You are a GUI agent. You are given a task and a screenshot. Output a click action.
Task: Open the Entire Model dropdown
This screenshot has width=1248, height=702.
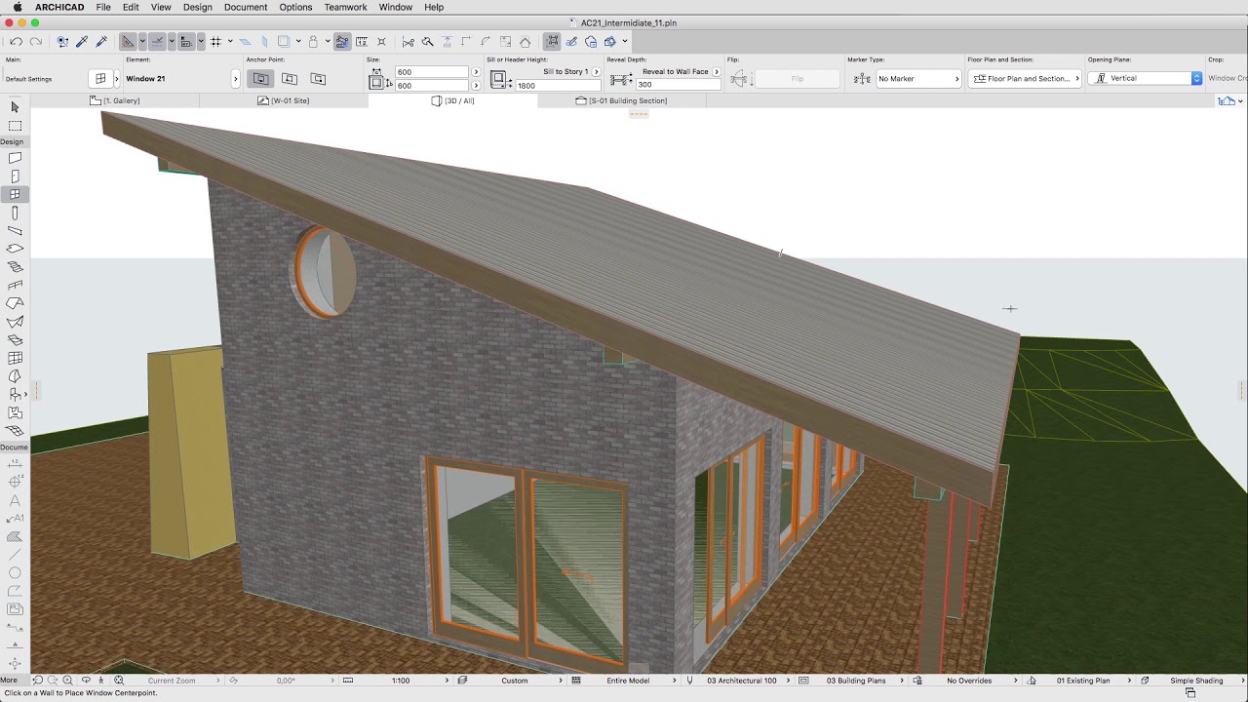click(x=628, y=681)
